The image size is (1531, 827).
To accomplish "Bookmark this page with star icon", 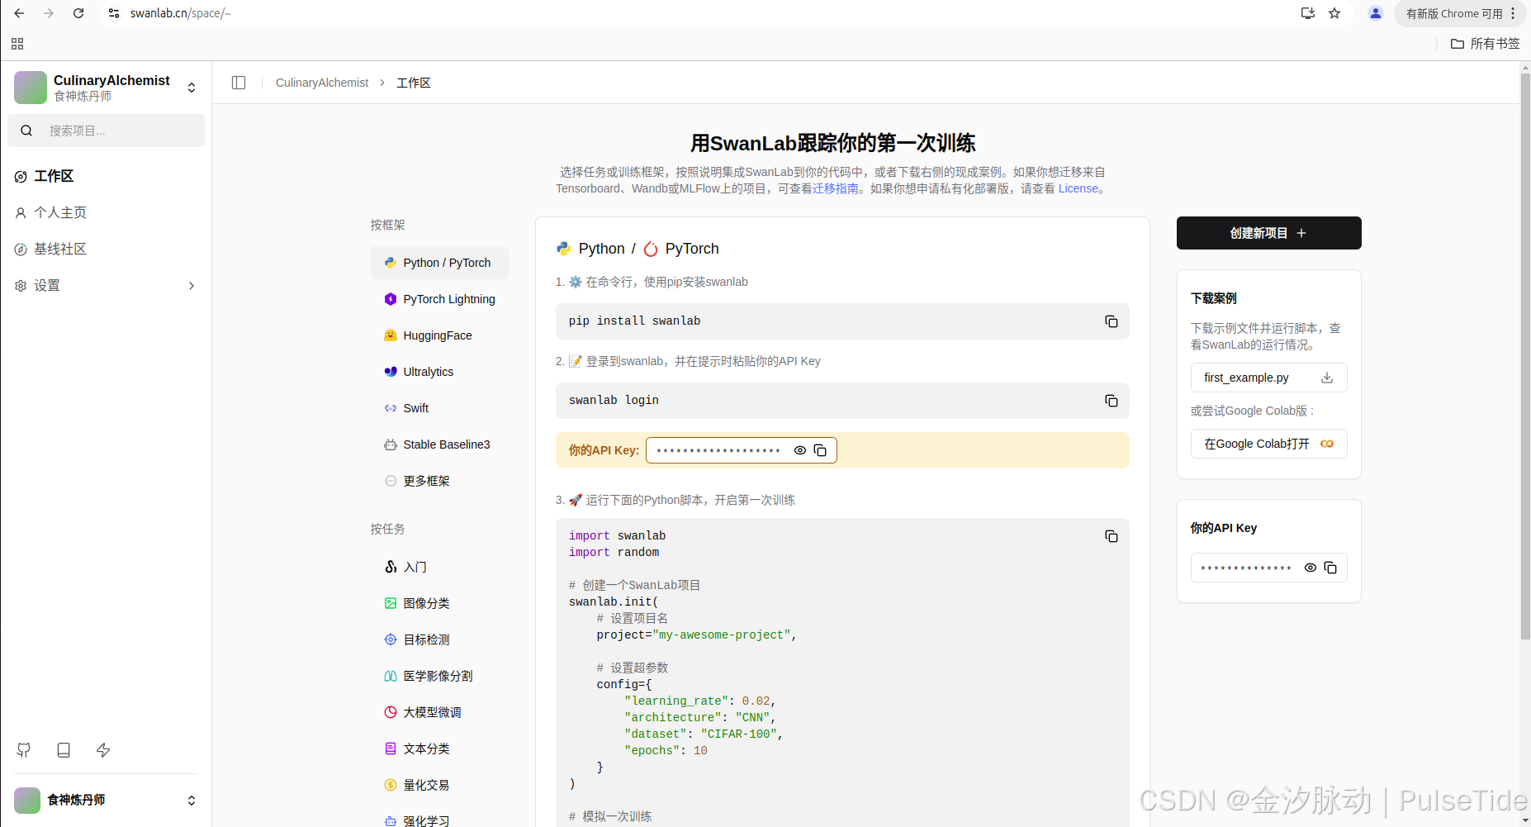I will coord(1334,13).
